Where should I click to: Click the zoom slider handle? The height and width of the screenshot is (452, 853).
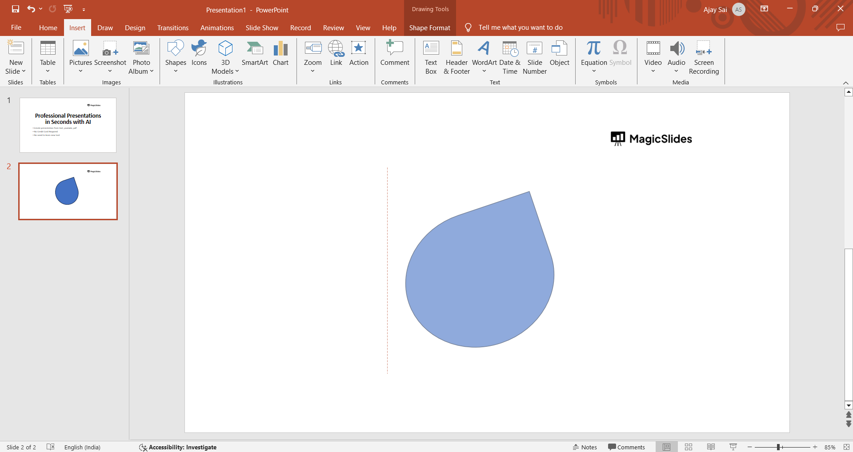tap(778, 447)
